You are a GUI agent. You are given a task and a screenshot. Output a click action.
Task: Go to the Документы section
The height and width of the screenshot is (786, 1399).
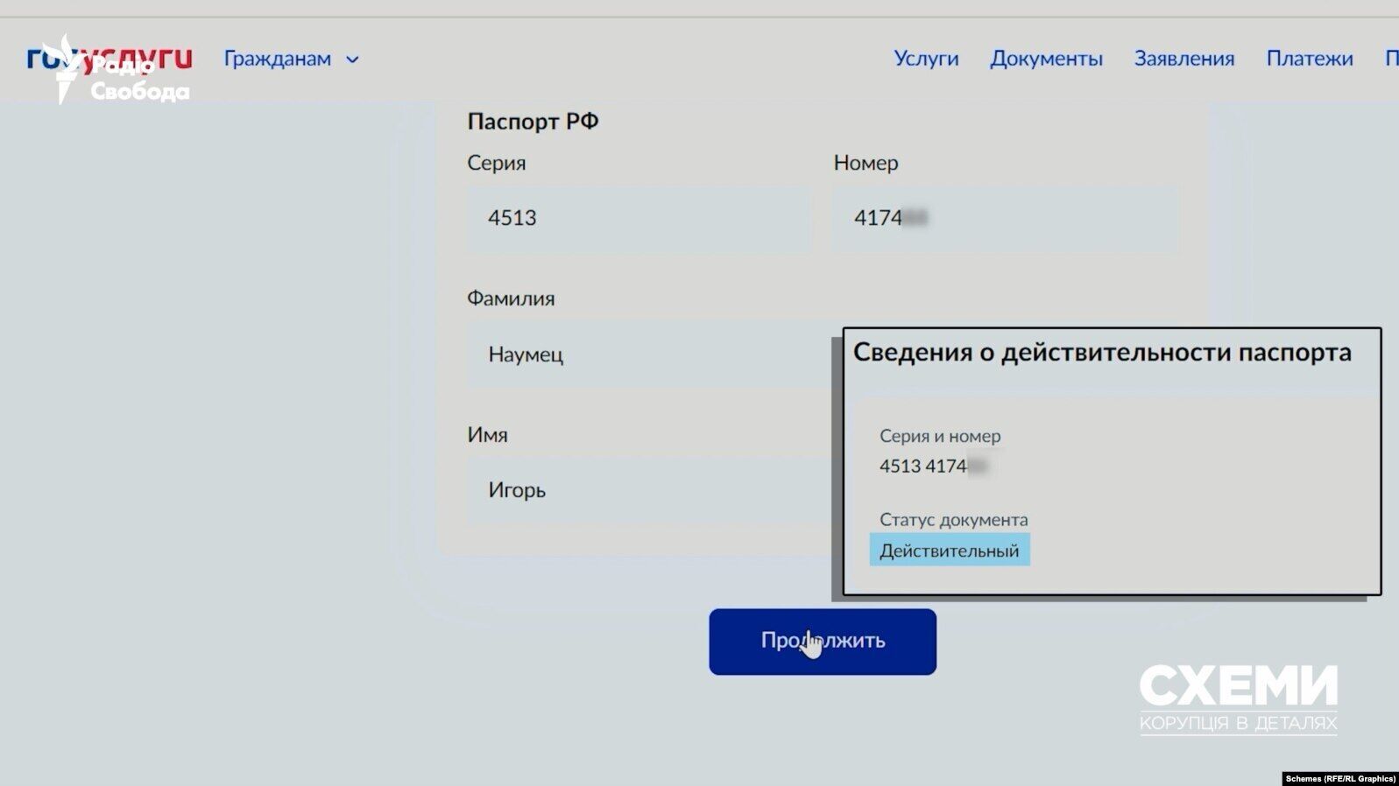click(x=1046, y=59)
